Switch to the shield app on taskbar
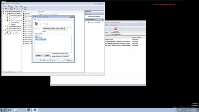 pos(28,110)
